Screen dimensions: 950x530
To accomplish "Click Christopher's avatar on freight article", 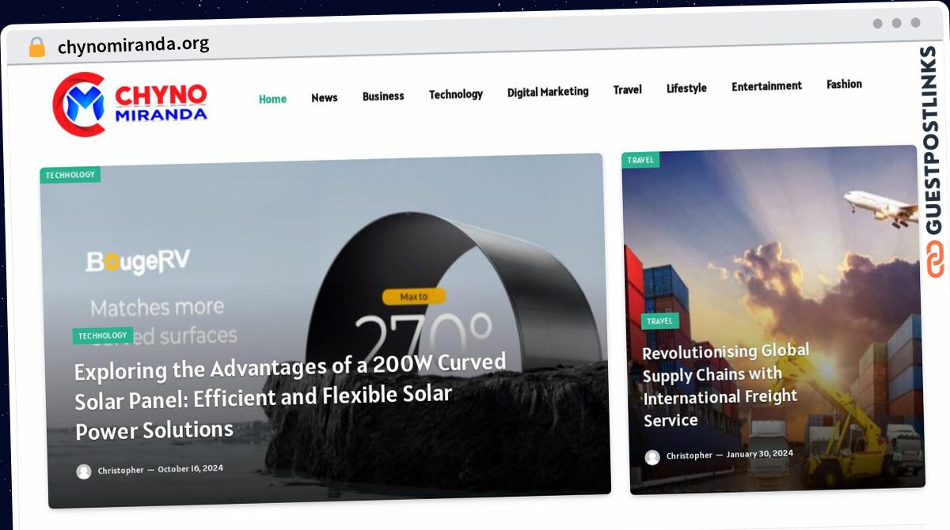I will pos(652,457).
